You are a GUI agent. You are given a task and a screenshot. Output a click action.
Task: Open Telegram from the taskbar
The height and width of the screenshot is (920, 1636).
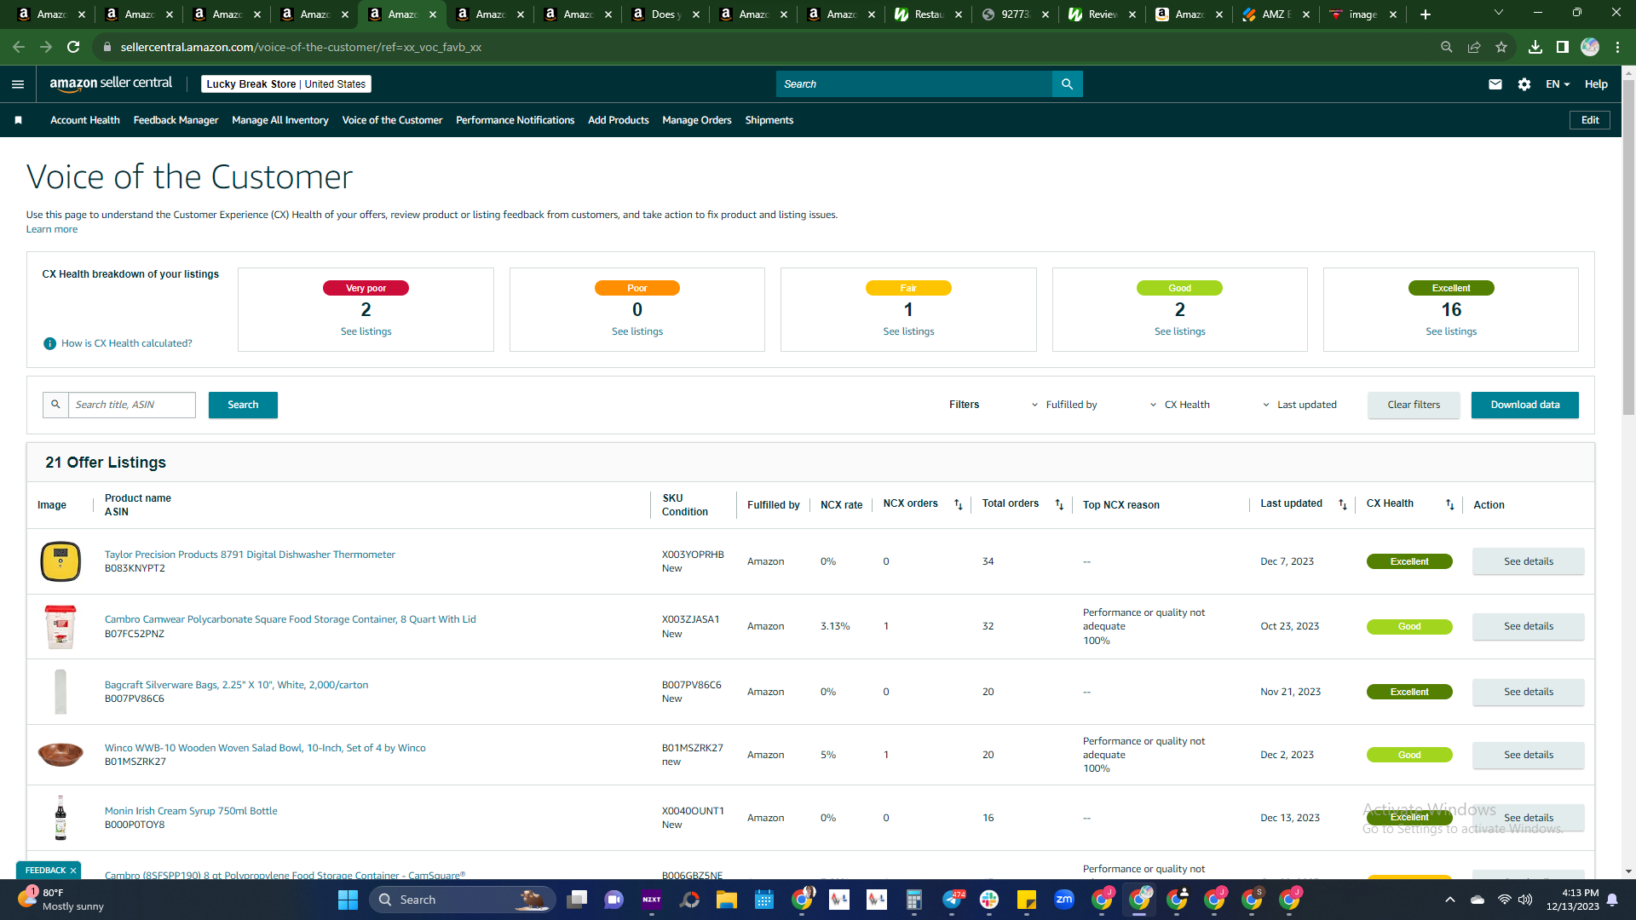click(952, 900)
